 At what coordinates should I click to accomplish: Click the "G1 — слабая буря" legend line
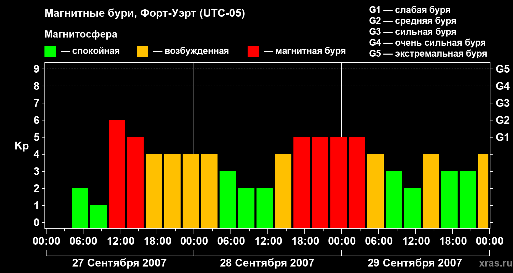pos(410,10)
